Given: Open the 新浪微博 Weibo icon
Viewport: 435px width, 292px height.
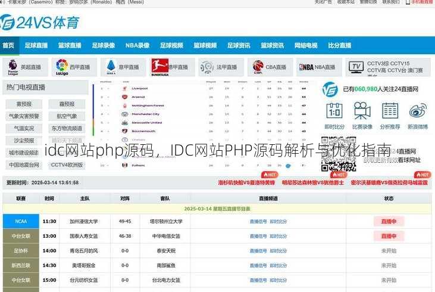Looking at the screenshot, I should tap(418, 110).
